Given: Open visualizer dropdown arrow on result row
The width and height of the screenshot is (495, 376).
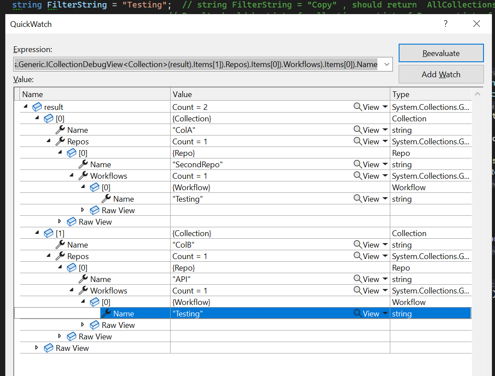Looking at the screenshot, I should click(x=385, y=107).
